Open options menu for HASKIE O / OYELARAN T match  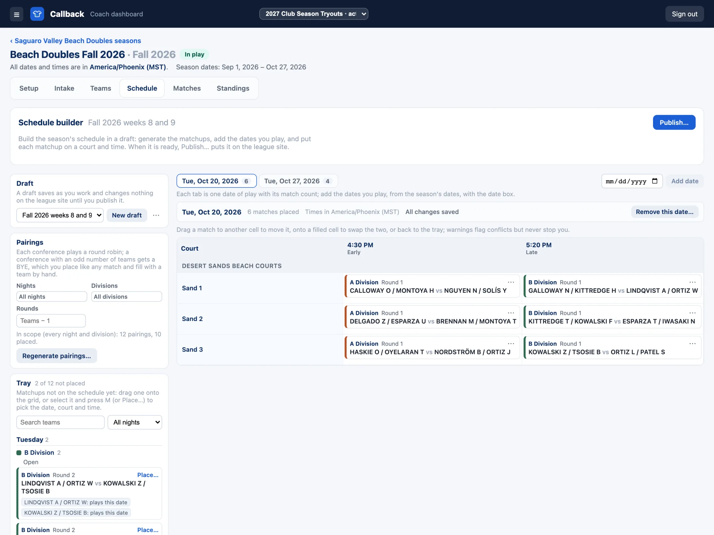tap(511, 344)
